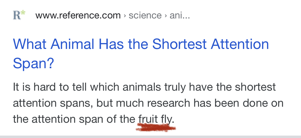Click the red scribble underline mark

pyautogui.click(x=156, y=128)
